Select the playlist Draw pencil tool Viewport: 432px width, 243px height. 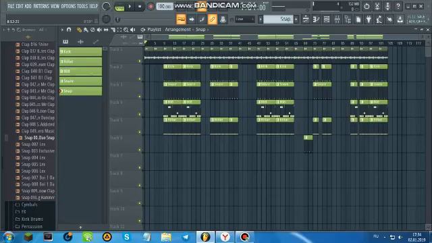point(79,30)
